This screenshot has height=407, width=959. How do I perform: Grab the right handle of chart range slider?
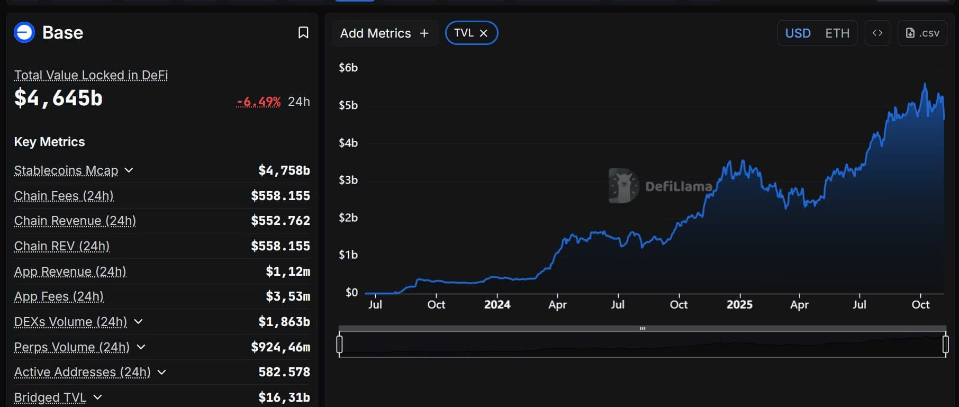(x=946, y=345)
